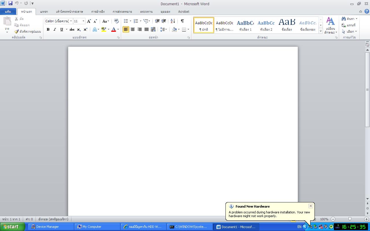Click the Grow Font icon

coord(89,21)
